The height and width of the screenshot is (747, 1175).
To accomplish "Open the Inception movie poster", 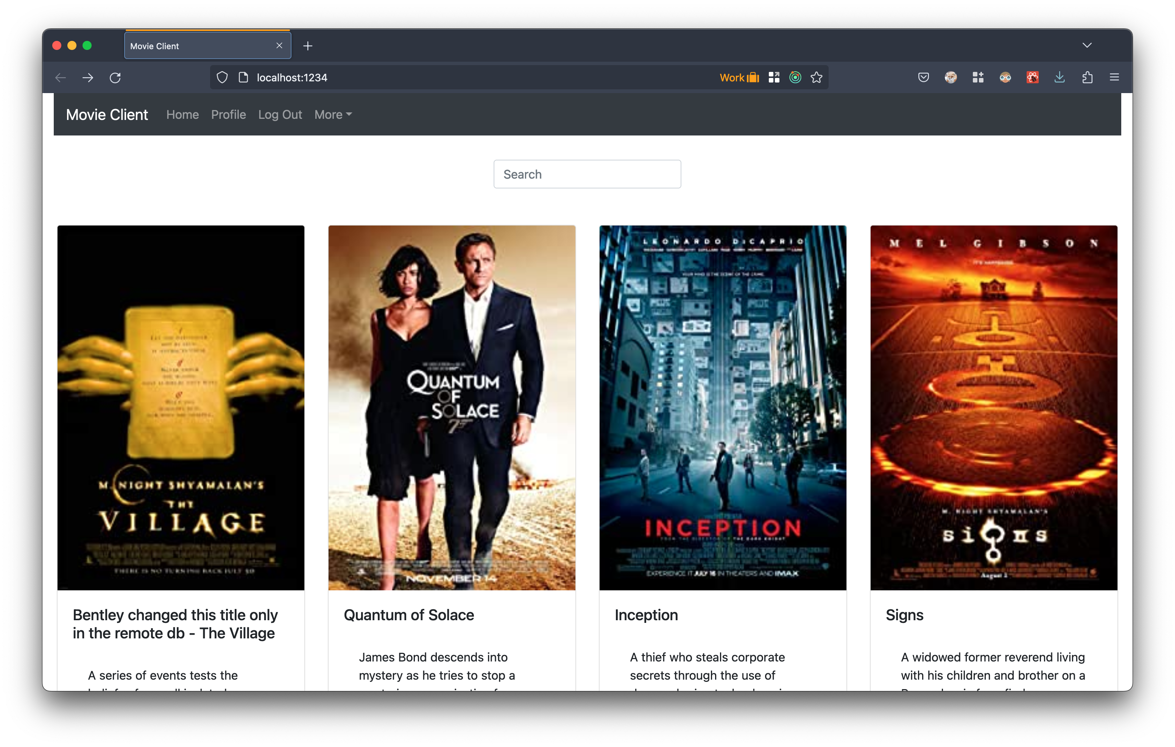I will point(723,408).
